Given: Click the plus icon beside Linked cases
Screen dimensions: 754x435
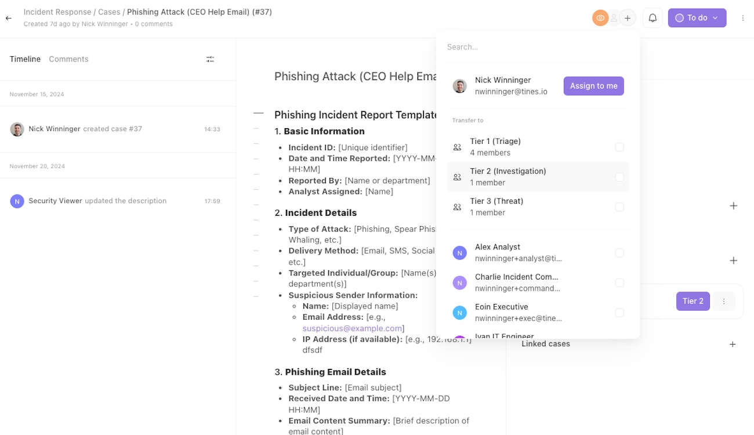Looking at the screenshot, I should [x=733, y=344].
